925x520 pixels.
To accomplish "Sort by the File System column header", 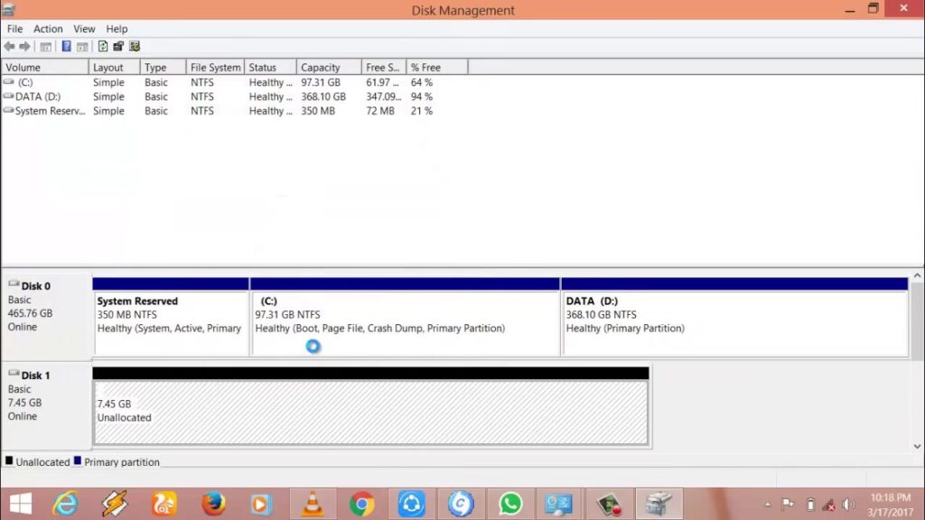I will 215,67.
